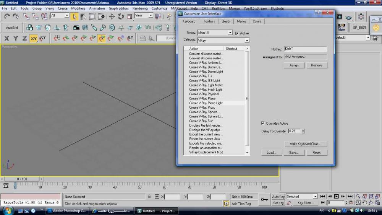Viewport: 382px width, 215px height.
Task: Uncheck the Overrides Active checkbox
Action: tap(263, 123)
